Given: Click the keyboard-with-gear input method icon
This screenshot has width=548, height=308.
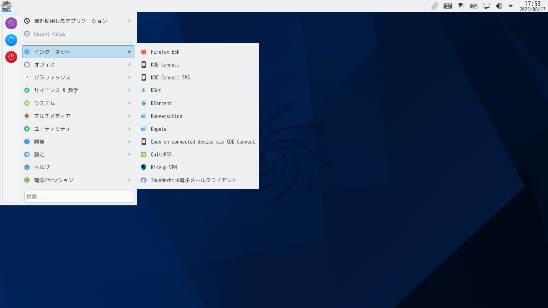Looking at the screenshot, I should pos(473,6).
